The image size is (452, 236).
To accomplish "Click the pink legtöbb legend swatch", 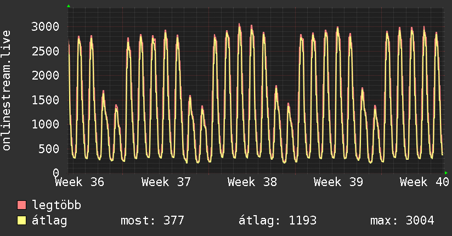I will click(x=21, y=205).
